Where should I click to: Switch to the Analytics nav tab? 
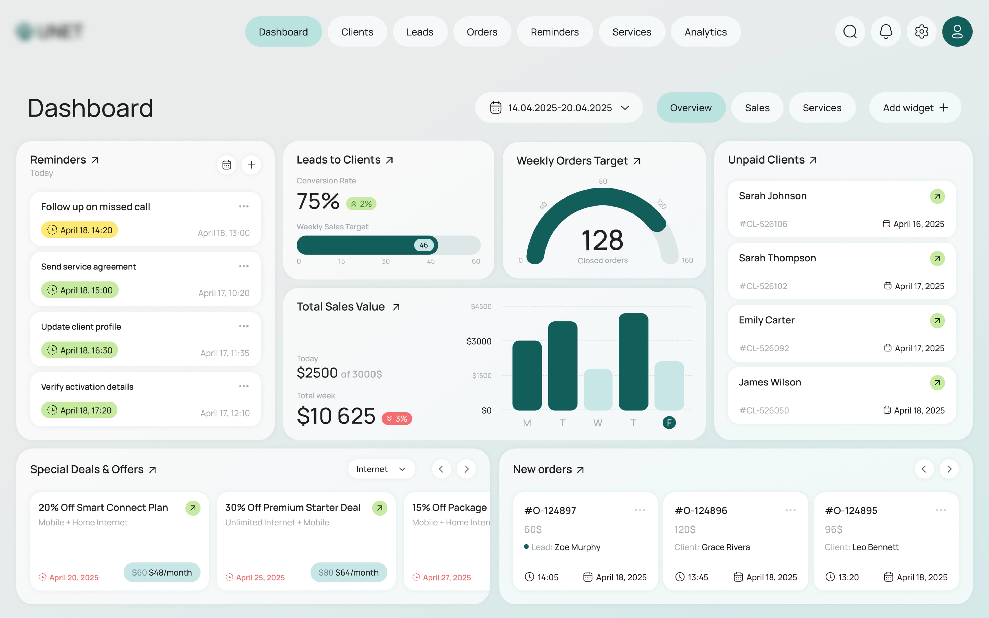click(705, 32)
